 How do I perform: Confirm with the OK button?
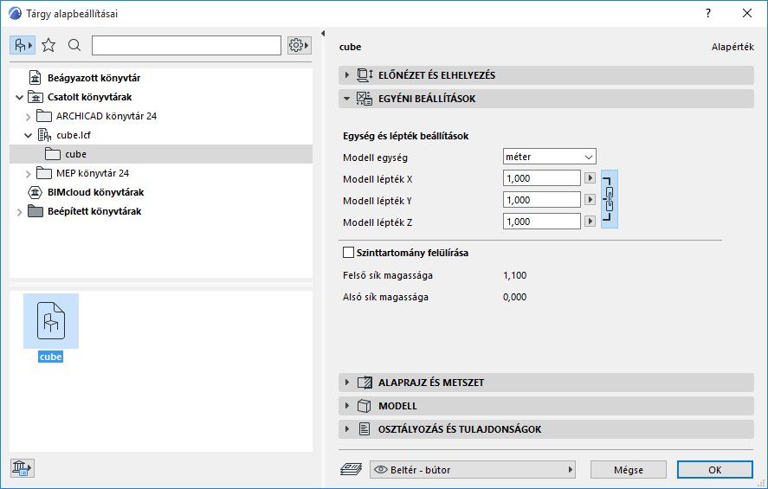[714, 470]
